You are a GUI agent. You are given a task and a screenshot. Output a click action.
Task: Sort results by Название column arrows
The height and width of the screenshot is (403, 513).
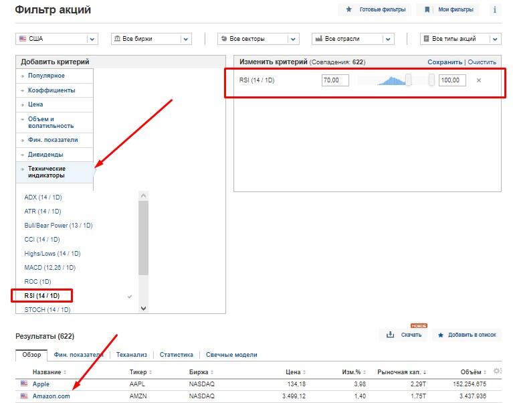tap(65, 372)
